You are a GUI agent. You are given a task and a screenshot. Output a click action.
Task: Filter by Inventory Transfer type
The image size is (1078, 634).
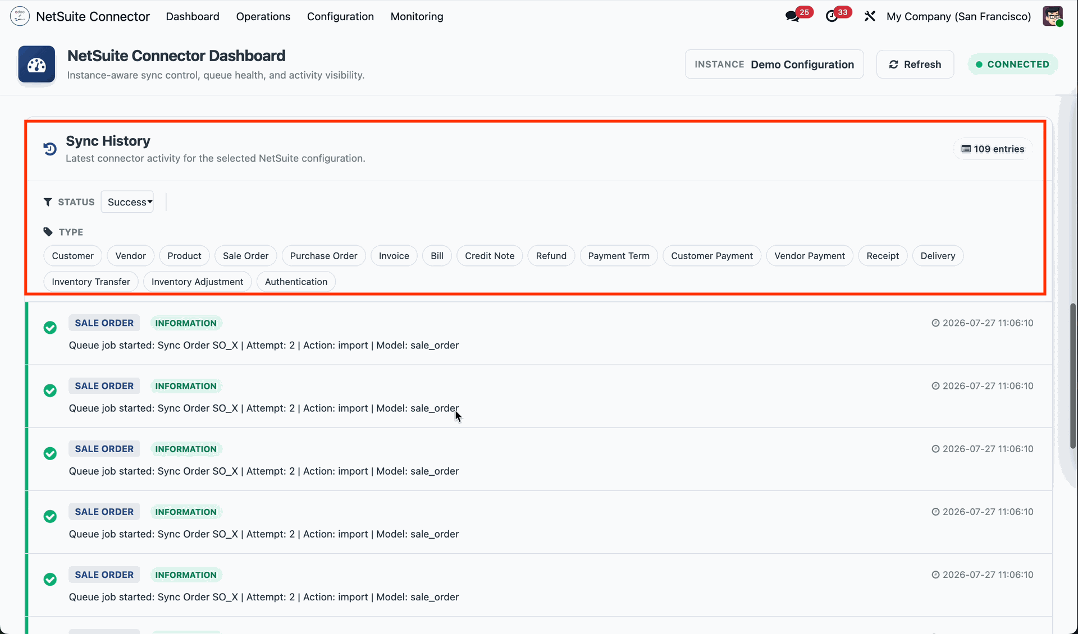(91, 282)
